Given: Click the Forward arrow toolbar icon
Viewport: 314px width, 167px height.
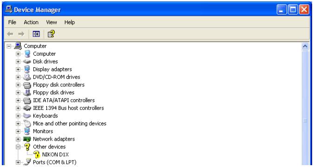Looking at the screenshot, I should [x=21, y=34].
